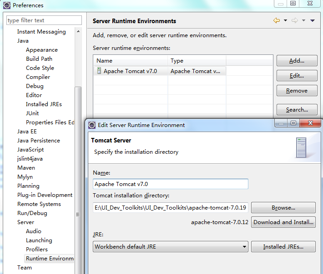The height and width of the screenshot is (274, 323).
Task: Click the type filter text field
Action: tap(44, 20)
